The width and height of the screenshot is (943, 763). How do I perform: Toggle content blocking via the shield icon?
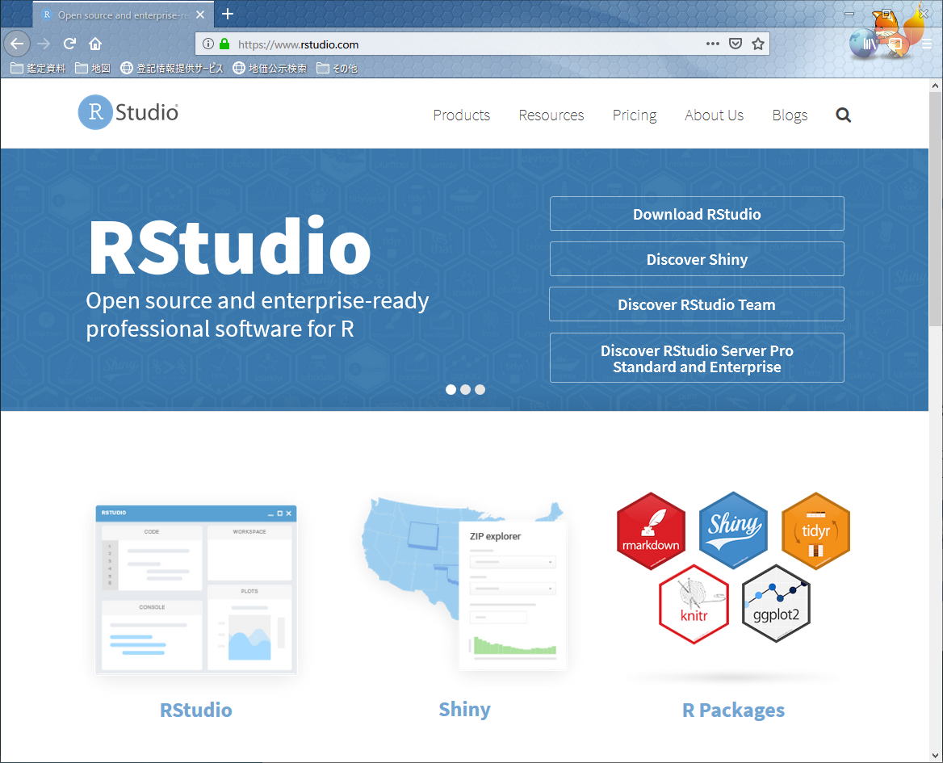[735, 44]
